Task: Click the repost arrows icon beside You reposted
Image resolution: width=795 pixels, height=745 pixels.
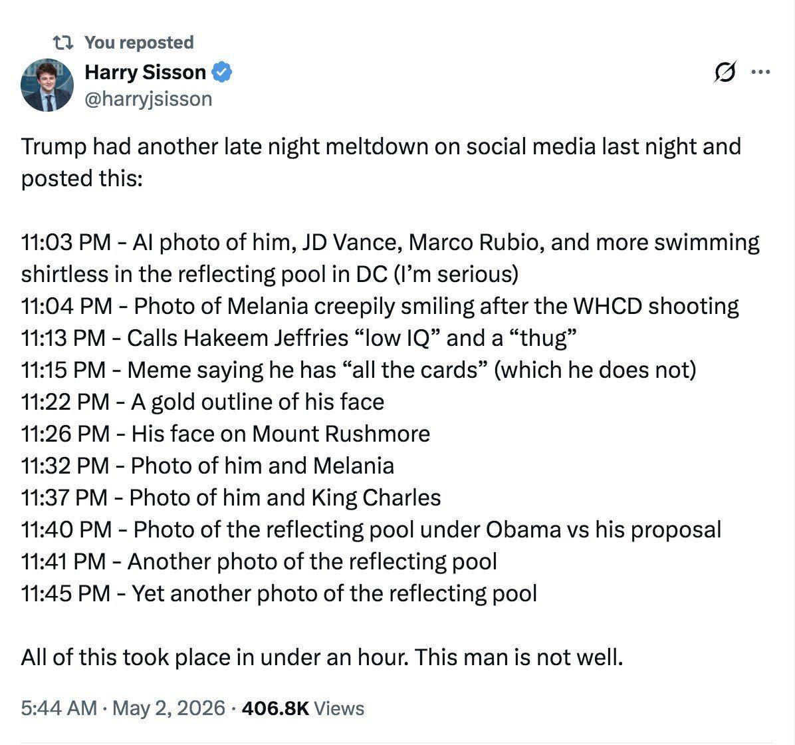Action: 63,43
